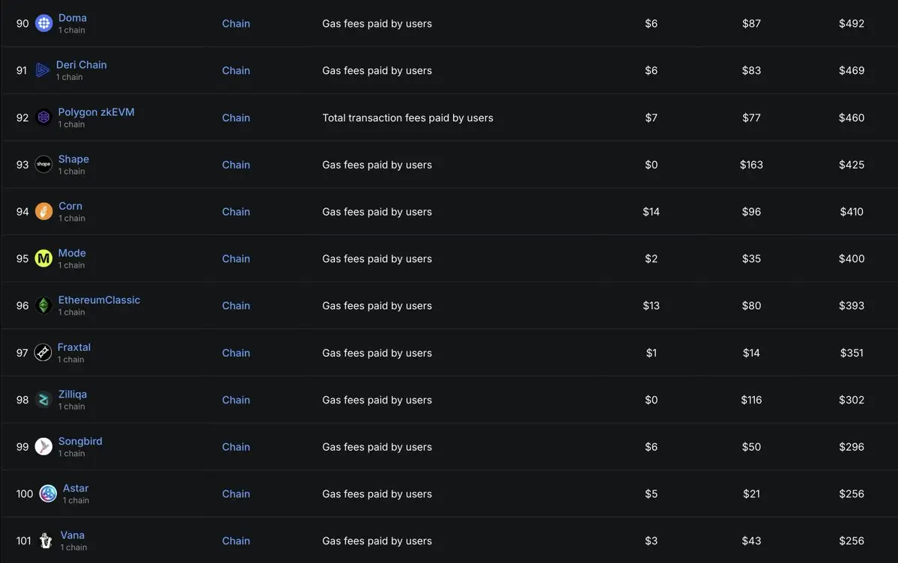This screenshot has height=563, width=898.
Task: Click the EthereumClassic logo icon
Action: [44, 305]
